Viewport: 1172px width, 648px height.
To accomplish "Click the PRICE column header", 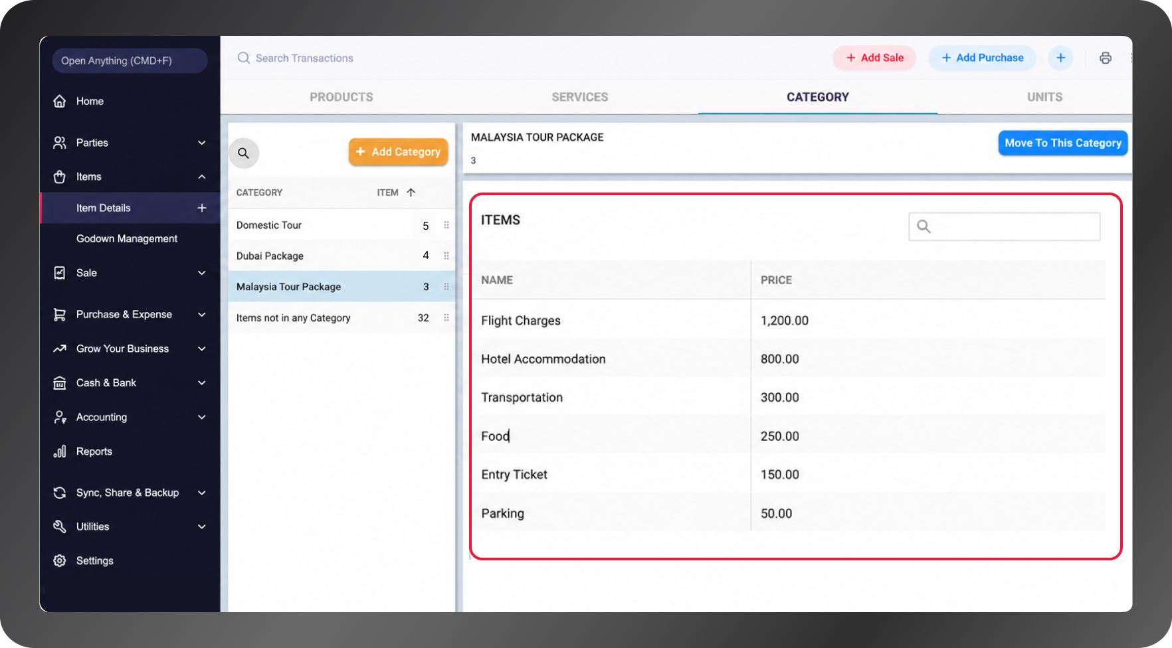I will (776, 280).
